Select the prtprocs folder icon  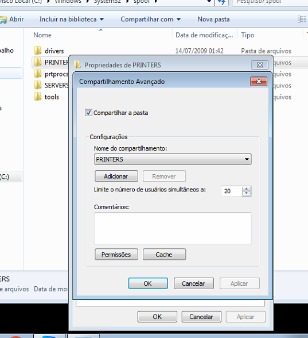pos(38,74)
